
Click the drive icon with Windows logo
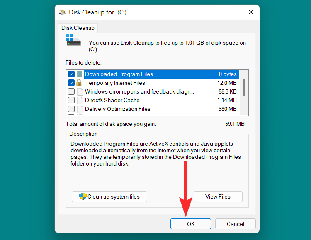click(73, 40)
